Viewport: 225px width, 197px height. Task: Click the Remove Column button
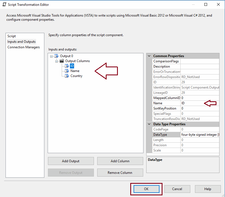(120, 172)
